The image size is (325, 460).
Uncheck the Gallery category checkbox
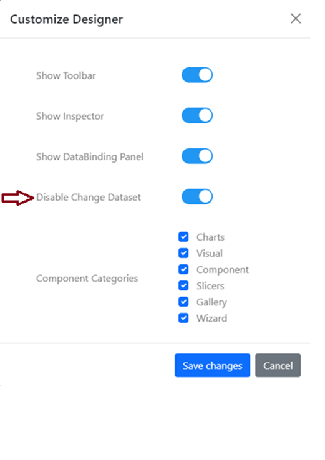coord(183,302)
